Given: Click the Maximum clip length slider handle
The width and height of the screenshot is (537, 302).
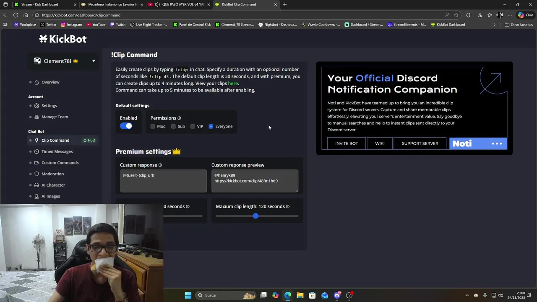Looking at the screenshot, I should point(255,216).
